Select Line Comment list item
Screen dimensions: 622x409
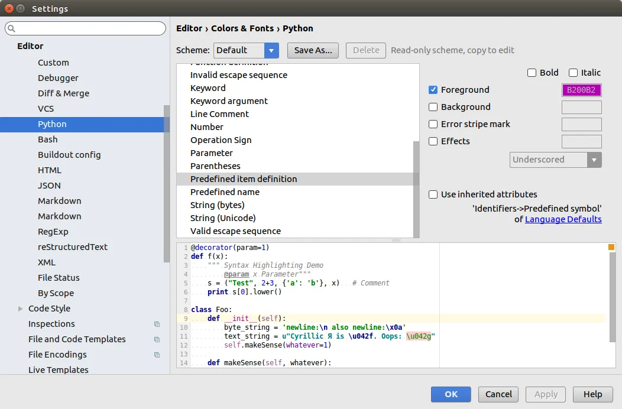219,114
